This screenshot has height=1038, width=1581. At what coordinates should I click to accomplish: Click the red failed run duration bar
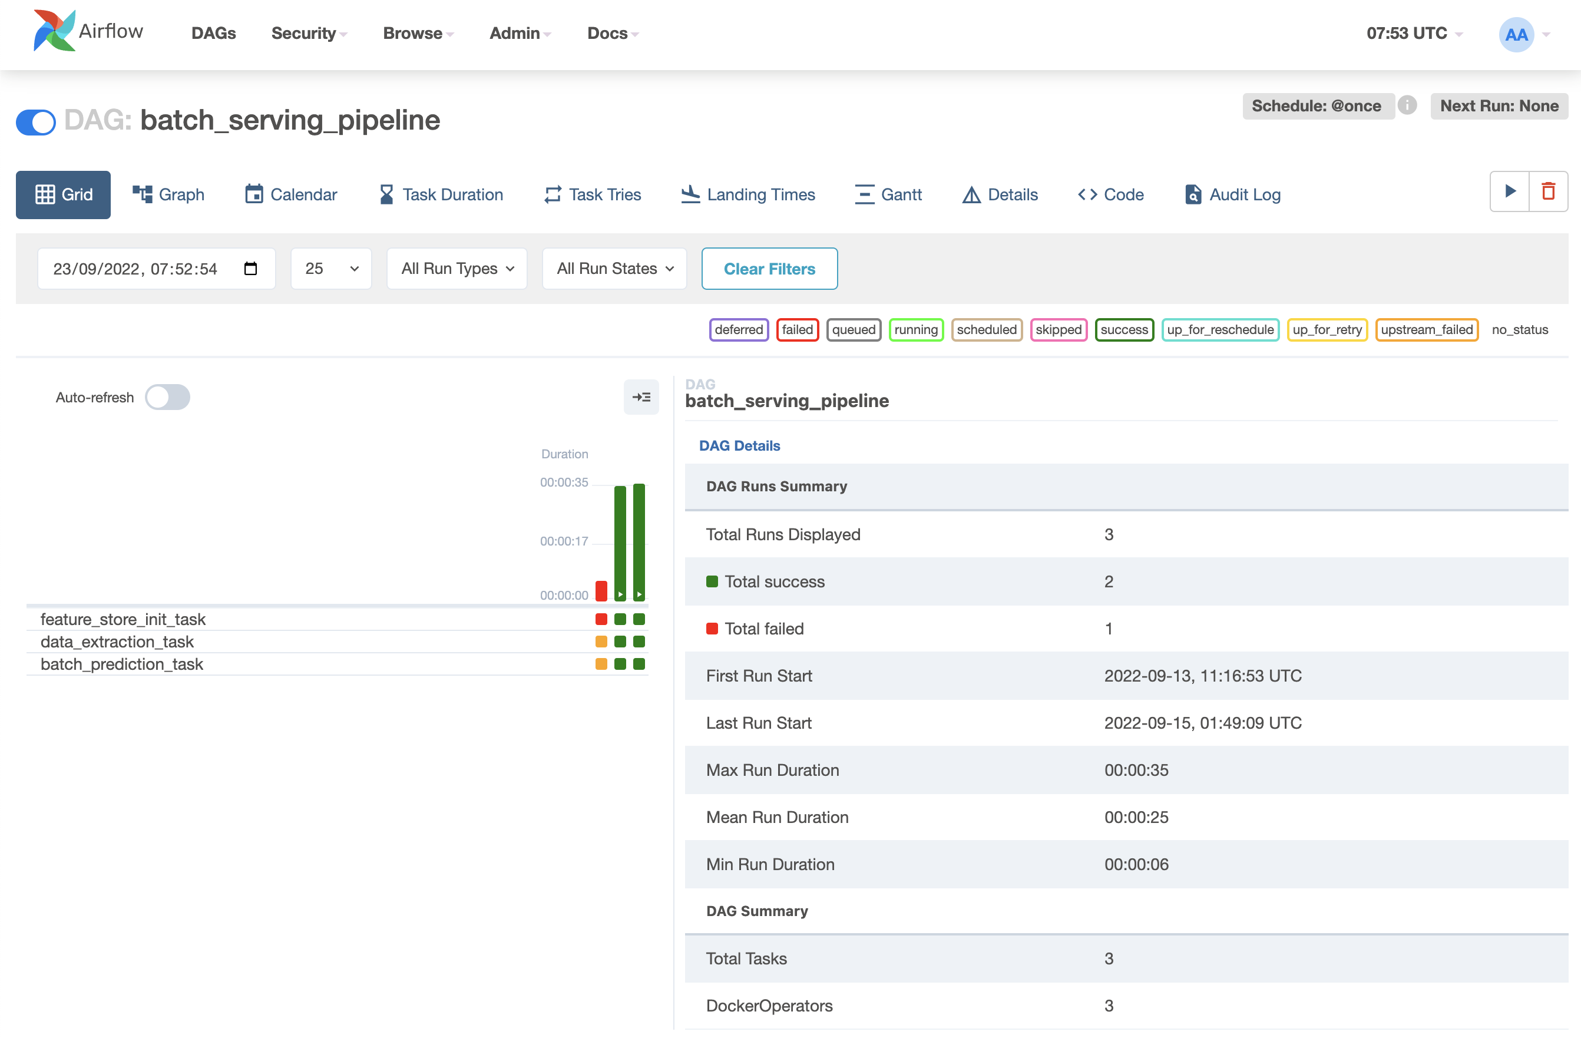coord(601,591)
